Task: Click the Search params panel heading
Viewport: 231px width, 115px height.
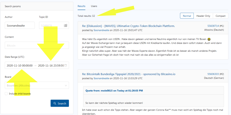Action: pos(13,6)
